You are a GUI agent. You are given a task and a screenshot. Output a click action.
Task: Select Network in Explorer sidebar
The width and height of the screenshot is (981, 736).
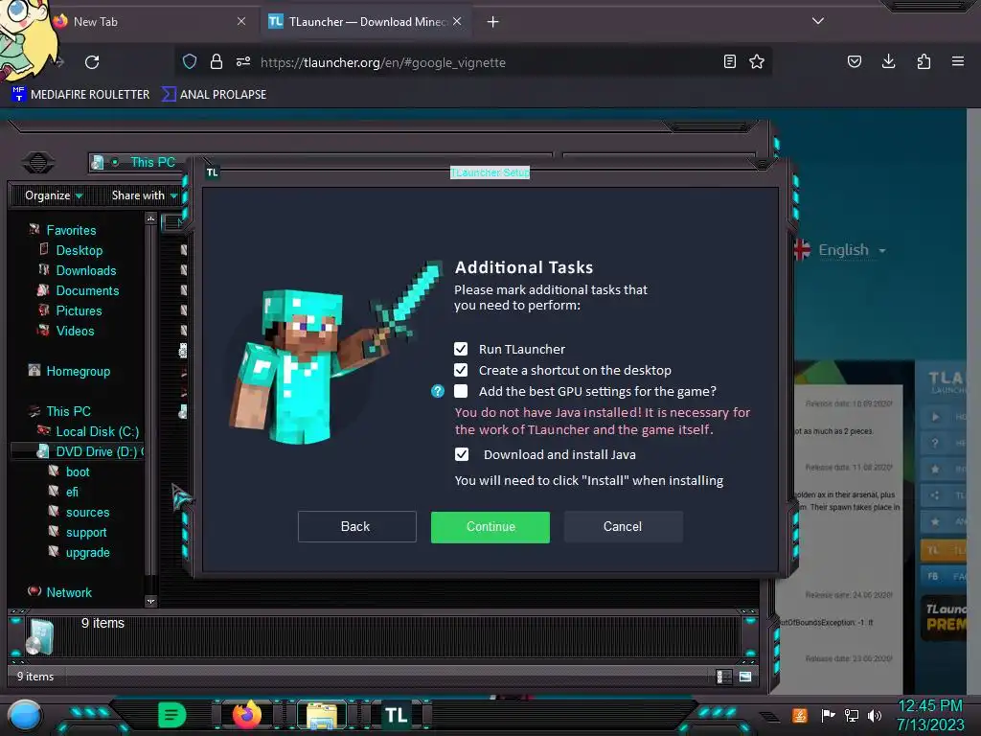[x=69, y=592]
